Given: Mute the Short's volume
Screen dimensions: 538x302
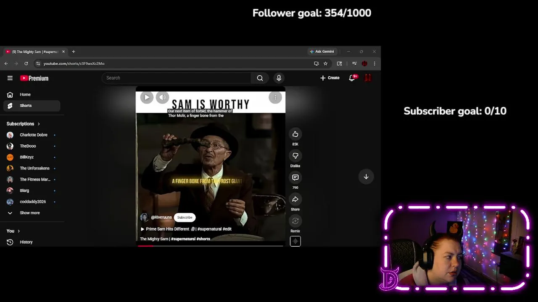Looking at the screenshot, I should [162, 97].
